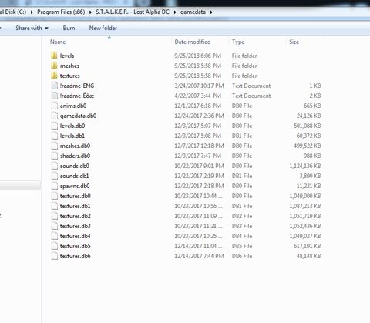370x323 pixels.
Task: Open the Share with dropdown
Action: (x=32, y=28)
